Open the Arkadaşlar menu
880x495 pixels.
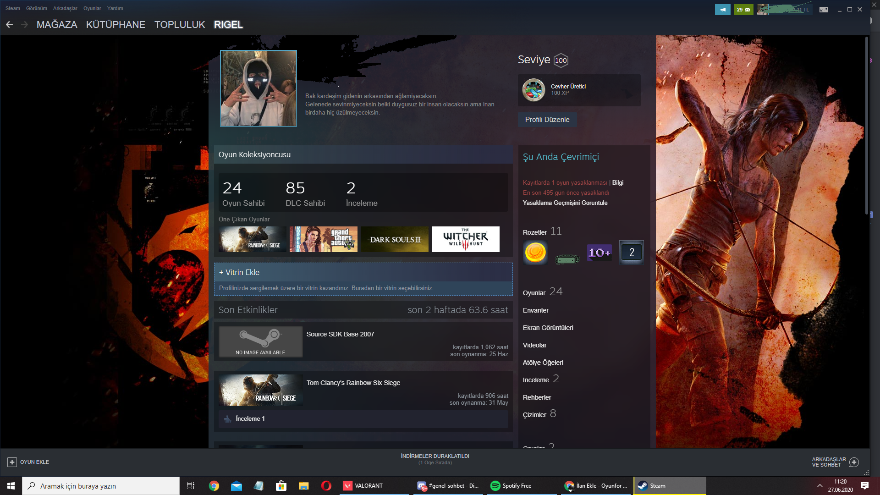pos(65,8)
